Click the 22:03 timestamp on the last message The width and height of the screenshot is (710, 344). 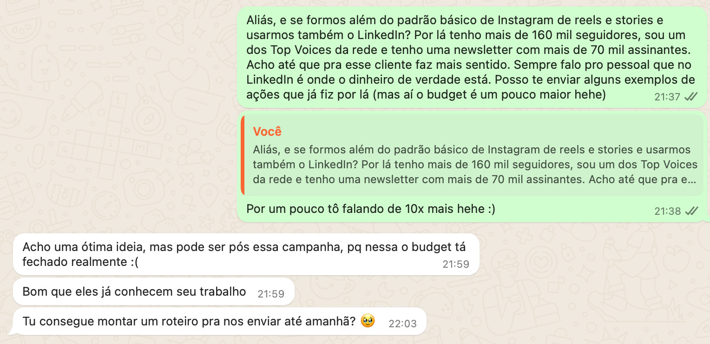[402, 324]
